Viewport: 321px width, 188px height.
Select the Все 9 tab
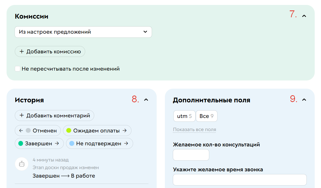point(207,116)
